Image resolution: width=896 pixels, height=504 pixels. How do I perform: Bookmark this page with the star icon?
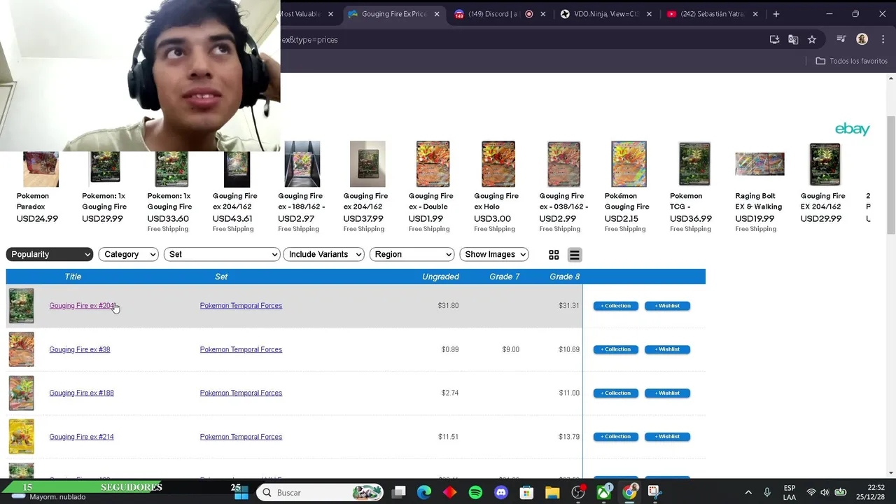pos(812,40)
